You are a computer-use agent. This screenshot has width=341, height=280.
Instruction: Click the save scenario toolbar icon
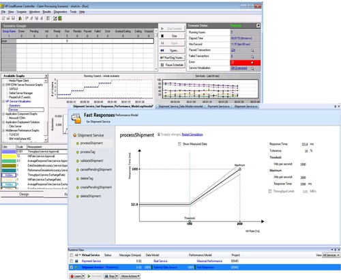(x=13, y=18)
